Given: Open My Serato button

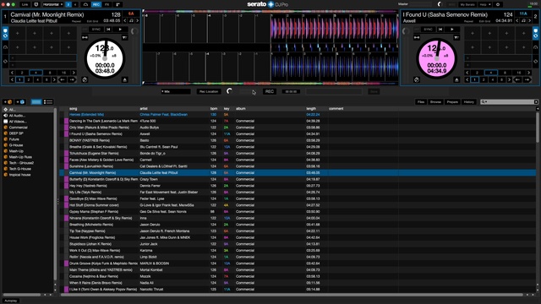Looking at the screenshot, I should [x=467, y=4].
